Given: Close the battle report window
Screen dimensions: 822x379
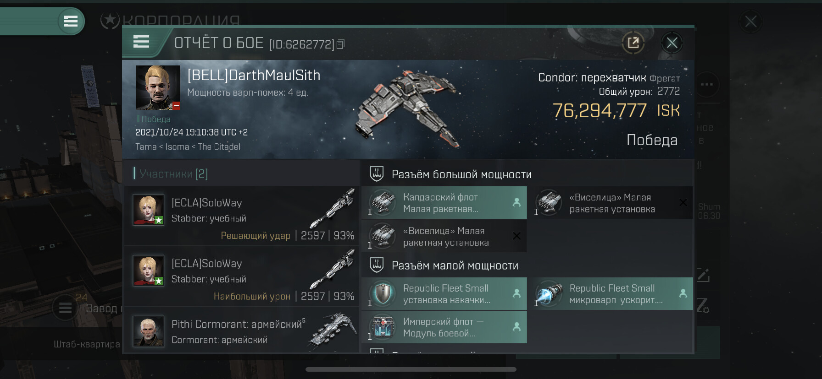Looking at the screenshot, I should point(672,43).
